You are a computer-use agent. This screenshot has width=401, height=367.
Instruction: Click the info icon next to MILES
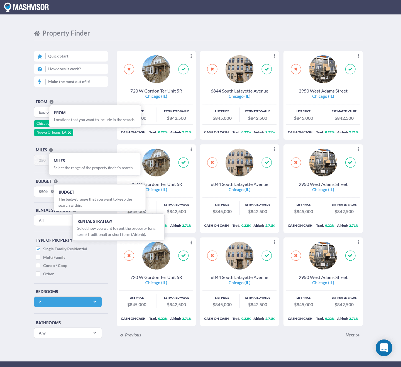pos(51,150)
